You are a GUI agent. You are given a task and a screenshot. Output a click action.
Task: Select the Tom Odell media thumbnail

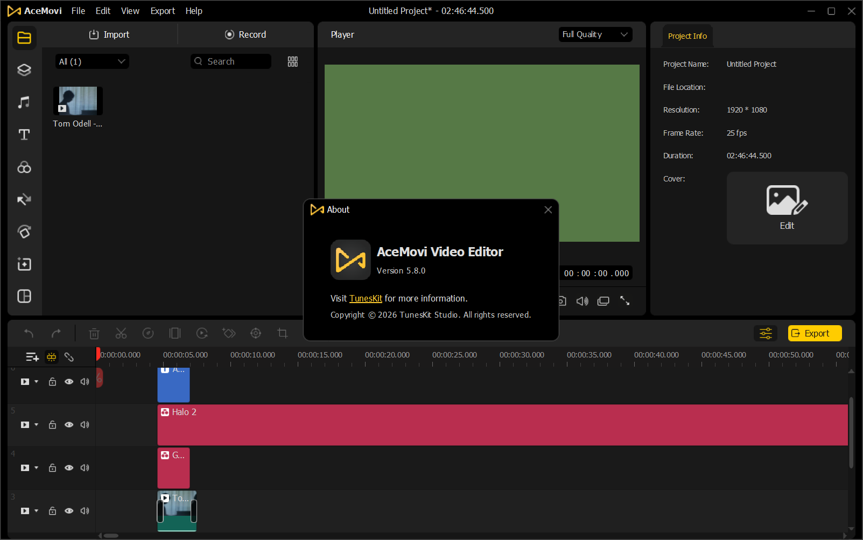tap(78, 101)
